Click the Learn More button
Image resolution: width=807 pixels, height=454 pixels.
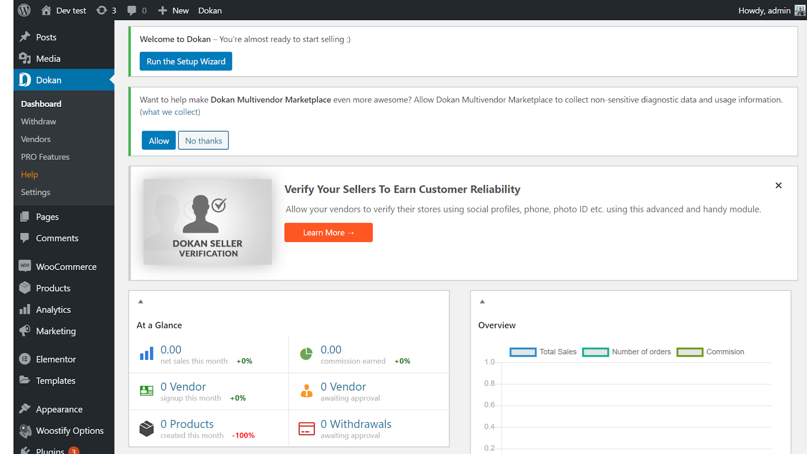[x=328, y=232]
